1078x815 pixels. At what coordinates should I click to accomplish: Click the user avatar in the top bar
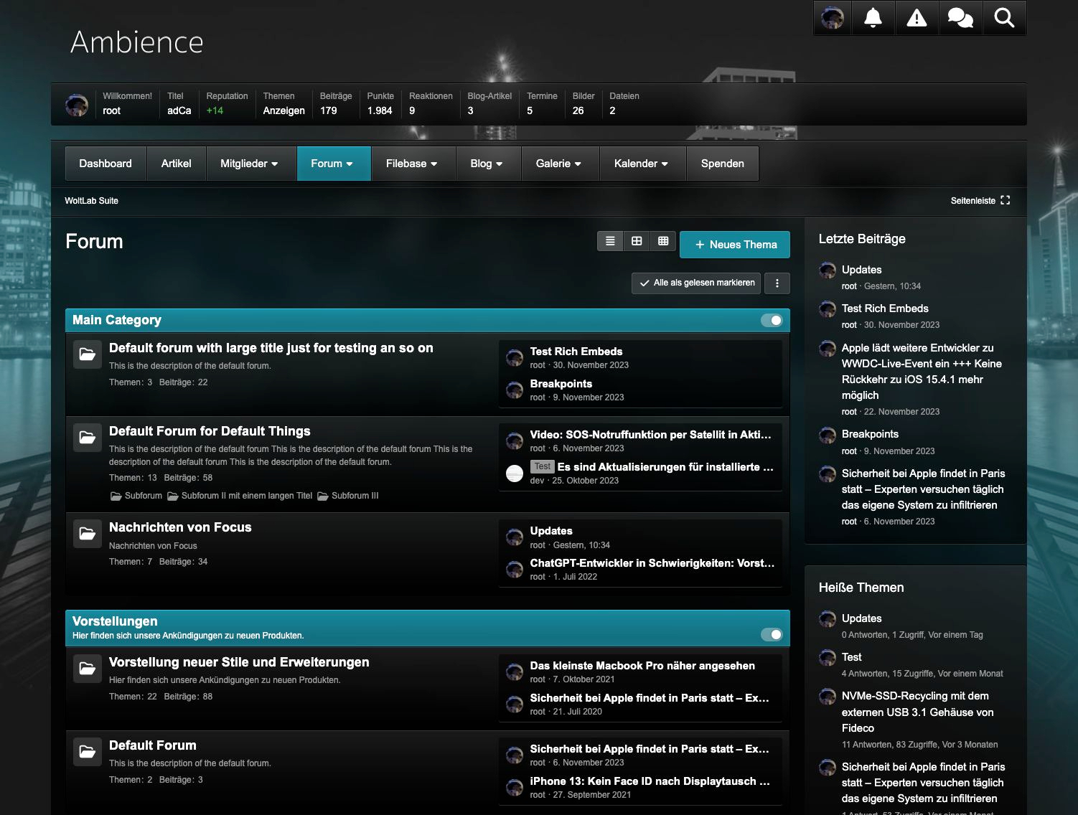click(x=833, y=18)
